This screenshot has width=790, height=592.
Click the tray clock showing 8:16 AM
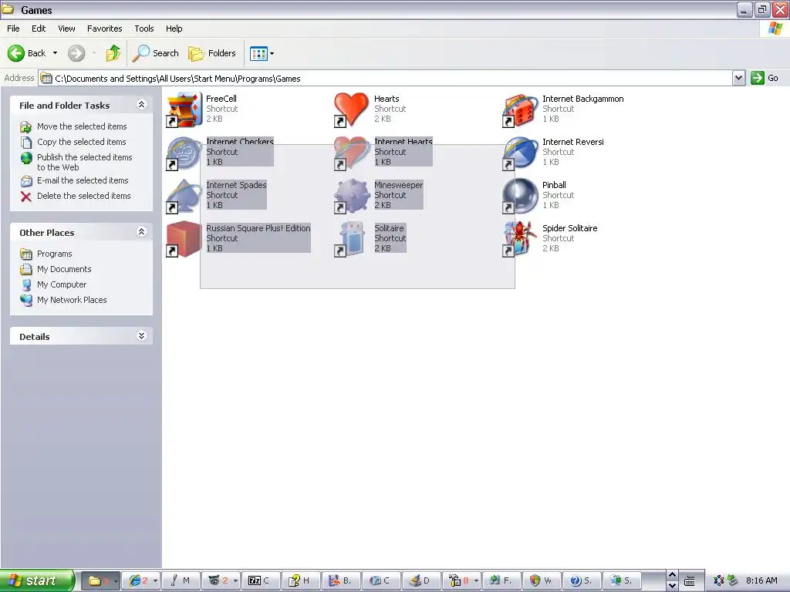[x=761, y=580]
